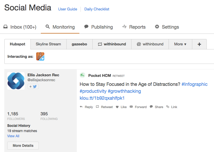Click the 1,185 followers count

pyautogui.click(x=13, y=114)
